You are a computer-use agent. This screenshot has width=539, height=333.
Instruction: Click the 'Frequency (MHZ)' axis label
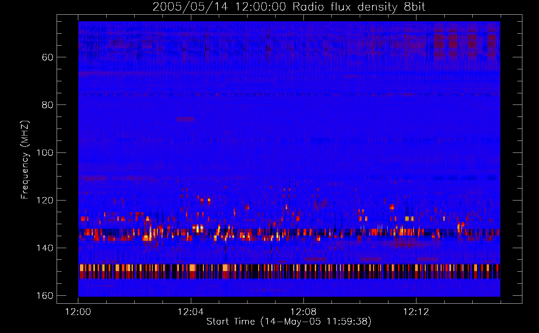[25, 160]
